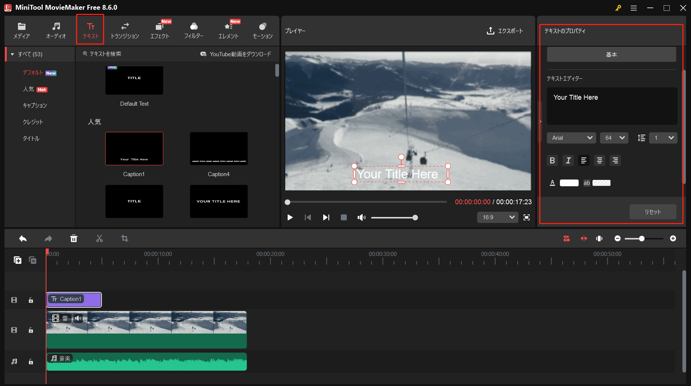Lock the Caption1 text track

click(x=31, y=300)
